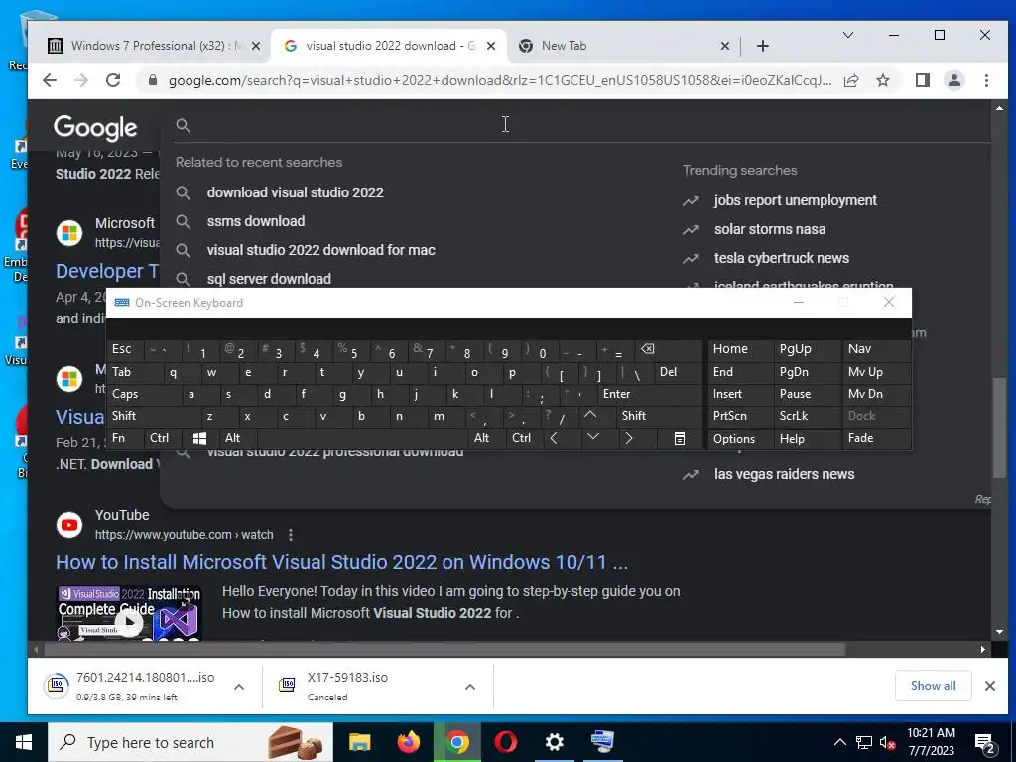
Task: Choose suggestion visual studio 2022 download for mac
Action: pyautogui.click(x=320, y=250)
